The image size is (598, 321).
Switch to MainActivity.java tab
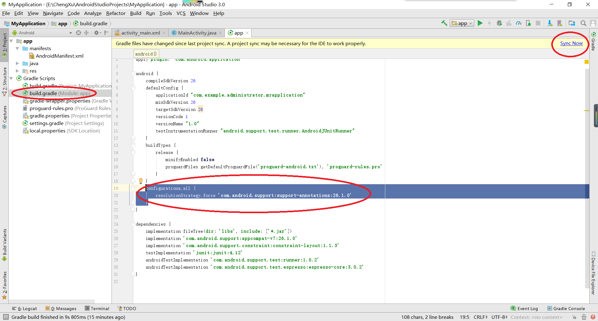197,33
